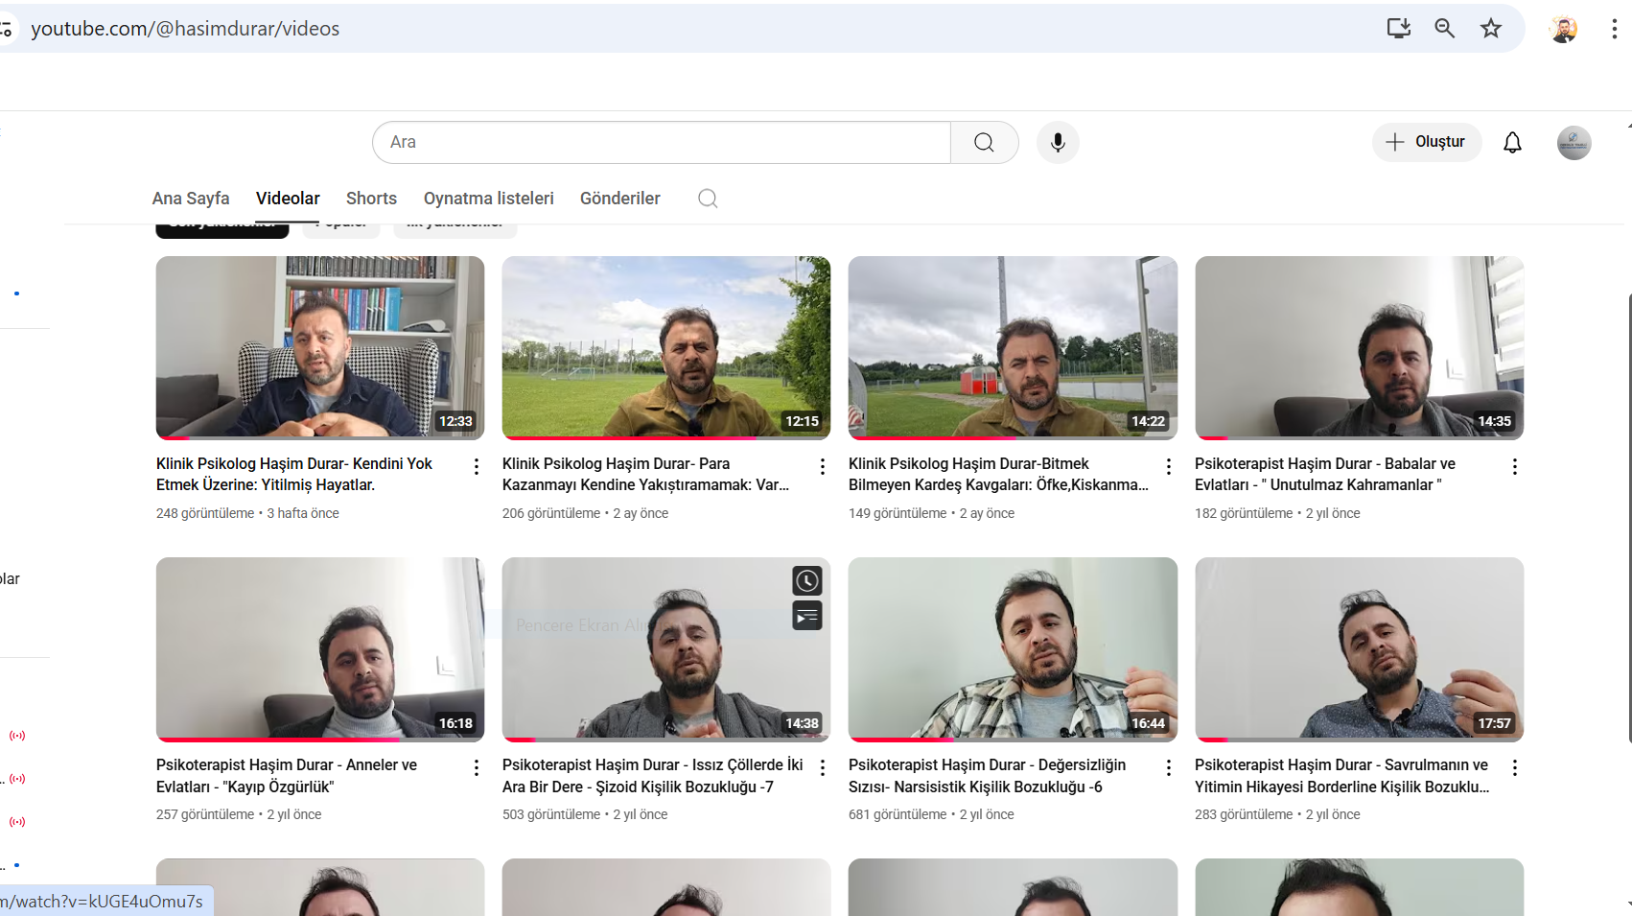
Task: Click the search magnifier button
Action: pyautogui.click(x=984, y=142)
